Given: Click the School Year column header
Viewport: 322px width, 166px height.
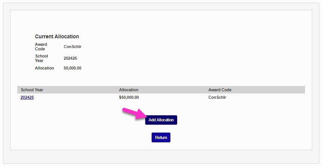Looking at the screenshot, I should [32, 90].
